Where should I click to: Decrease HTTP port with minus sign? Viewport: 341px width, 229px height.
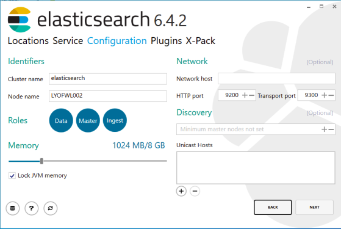(251, 95)
